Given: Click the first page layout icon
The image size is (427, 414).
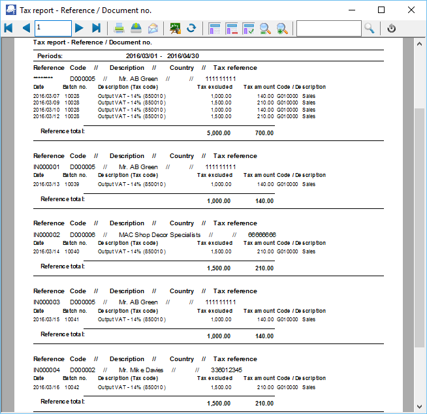Looking at the screenshot, I should pyautogui.click(x=215, y=28).
